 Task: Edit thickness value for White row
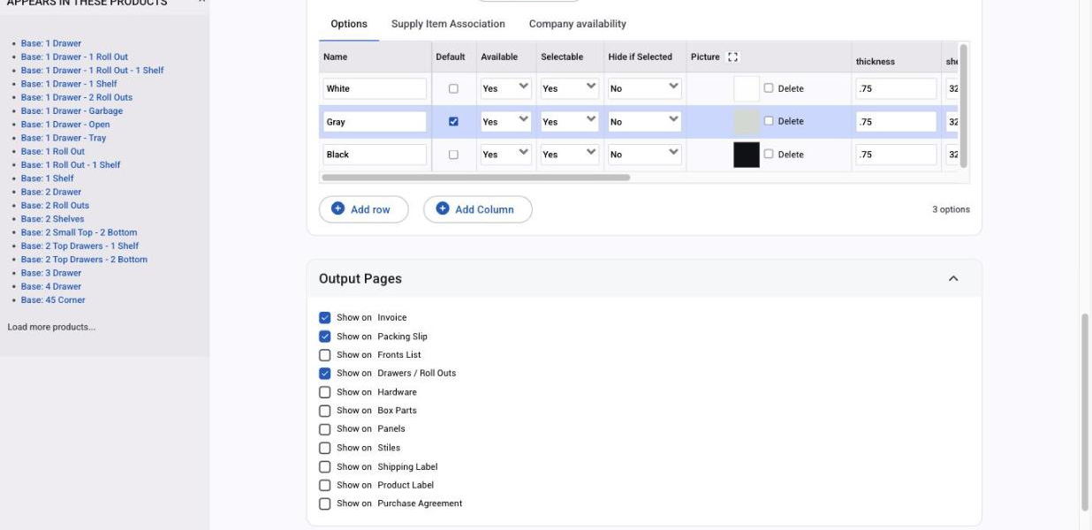[x=896, y=88]
